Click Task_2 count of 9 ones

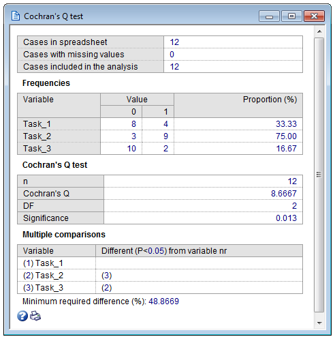pos(165,136)
